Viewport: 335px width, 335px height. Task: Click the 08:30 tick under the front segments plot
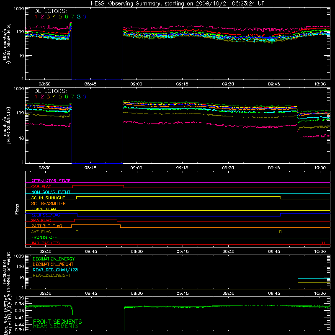44,84
